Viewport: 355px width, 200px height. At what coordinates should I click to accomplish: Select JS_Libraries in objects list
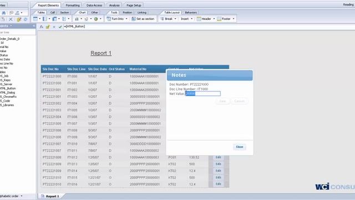(x=7, y=105)
